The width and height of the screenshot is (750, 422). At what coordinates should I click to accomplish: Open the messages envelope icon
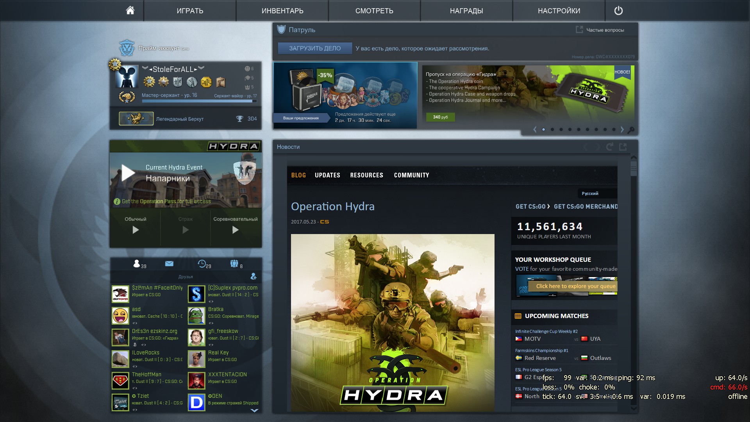[169, 264]
